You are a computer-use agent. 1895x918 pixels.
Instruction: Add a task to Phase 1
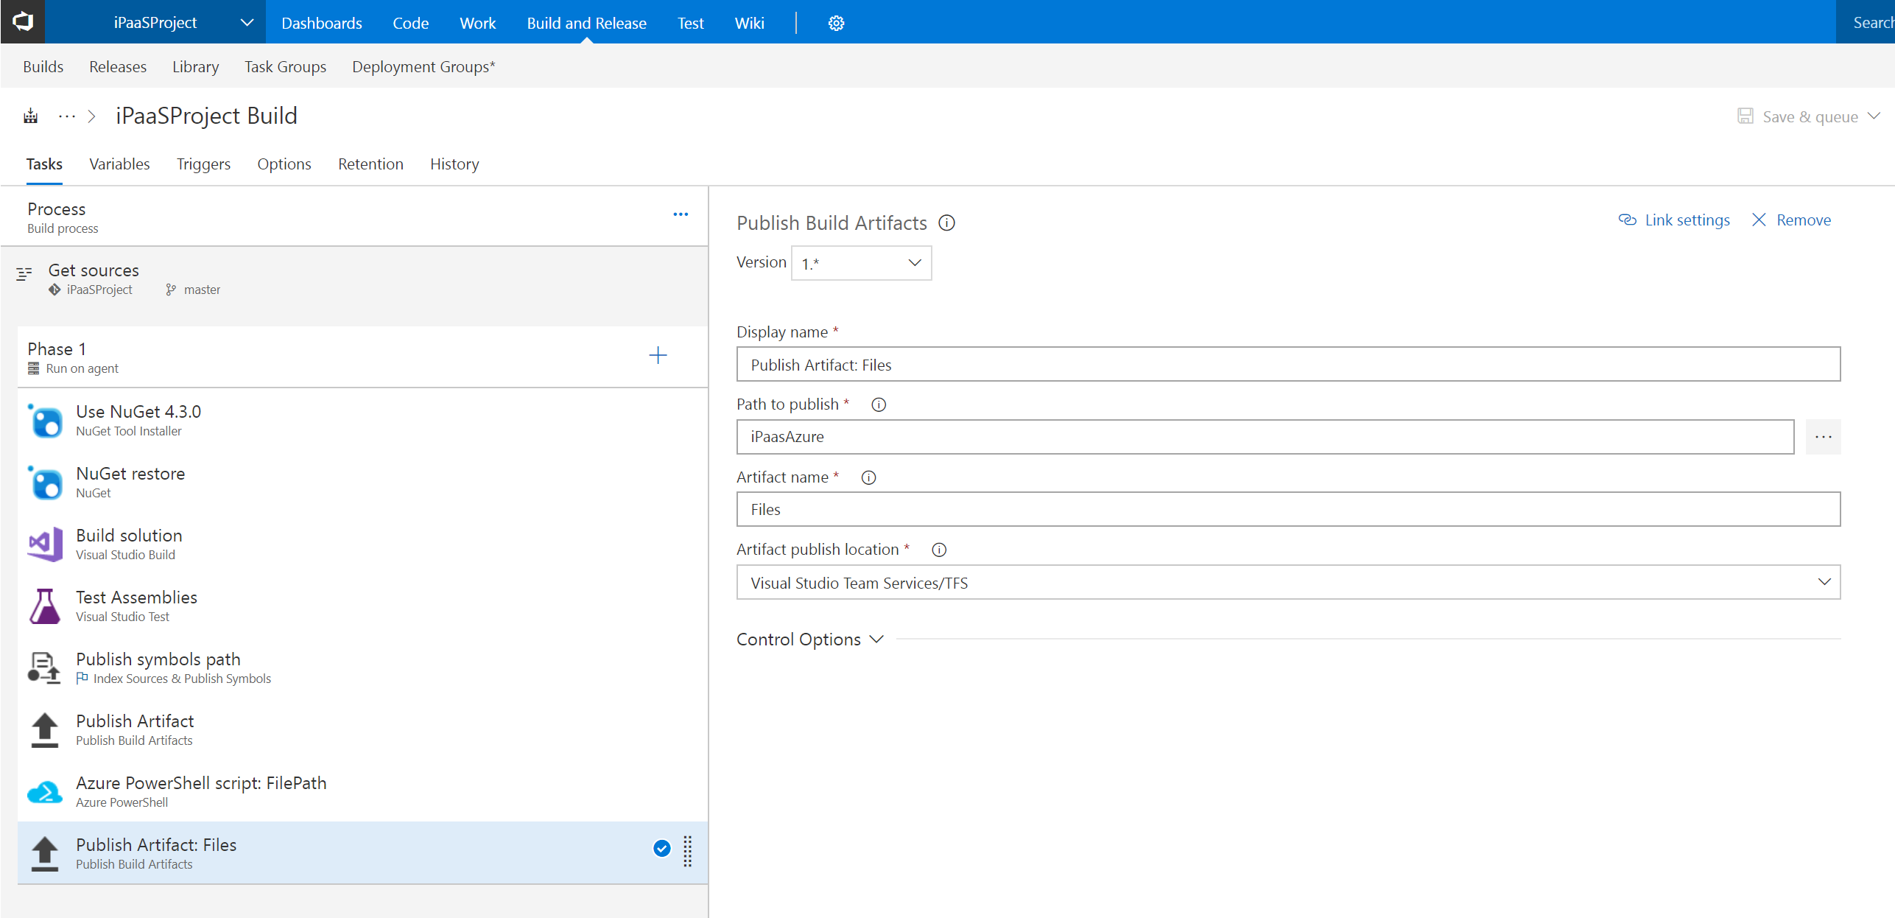(x=658, y=355)
